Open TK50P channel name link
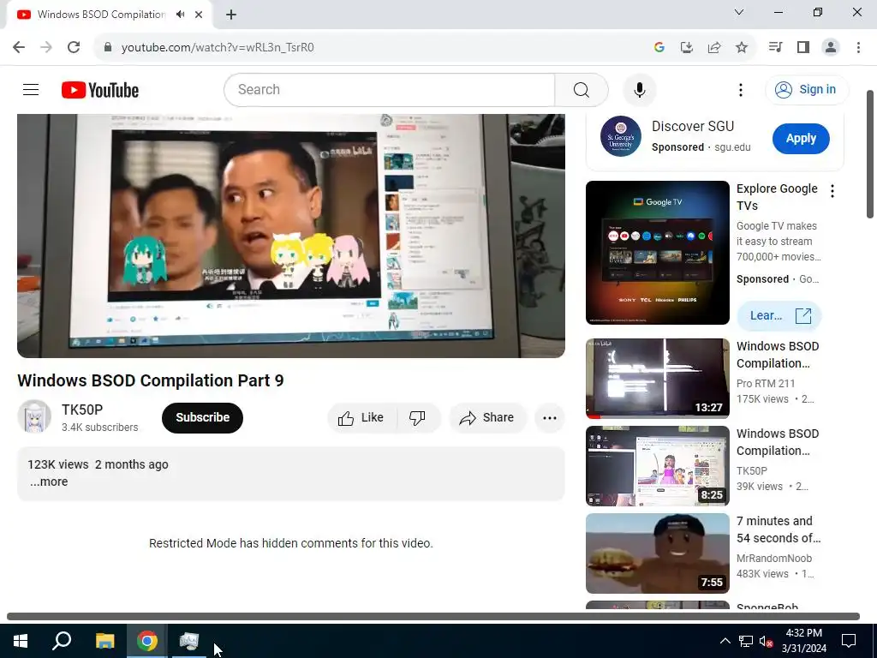The height and width of the screenshot is (658, 877). [82, 410]
